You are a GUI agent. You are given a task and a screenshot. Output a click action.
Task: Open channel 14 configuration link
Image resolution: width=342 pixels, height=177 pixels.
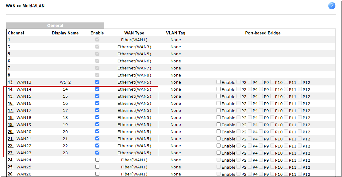point(11,89)
